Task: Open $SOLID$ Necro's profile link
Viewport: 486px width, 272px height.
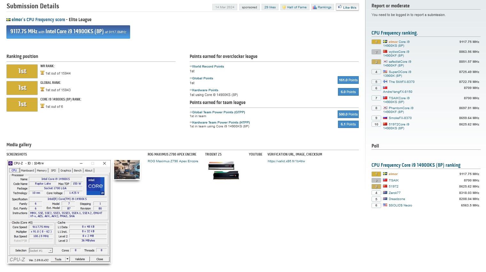Action: click(400, 205)
